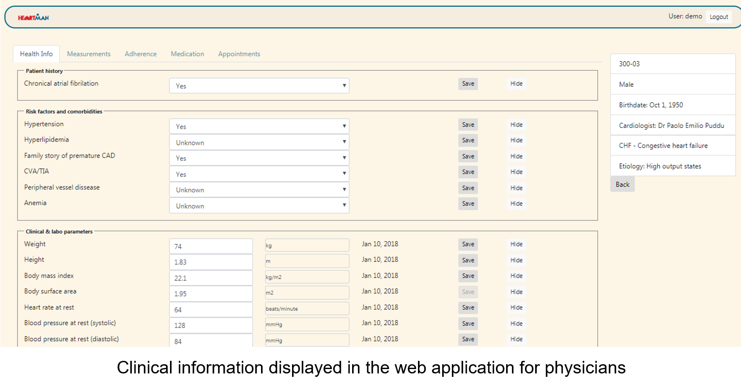This screenshot has height=387, width=741.
Task: Hide the Heart rate at rest row
Action: coord(516,308)
